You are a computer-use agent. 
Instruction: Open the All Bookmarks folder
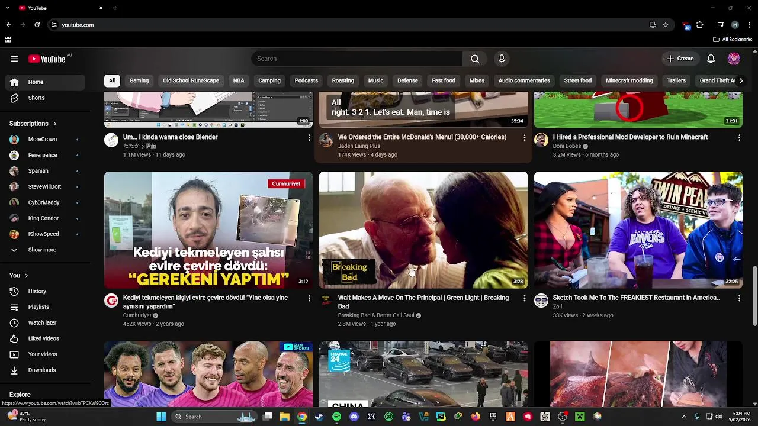[733, 40]
